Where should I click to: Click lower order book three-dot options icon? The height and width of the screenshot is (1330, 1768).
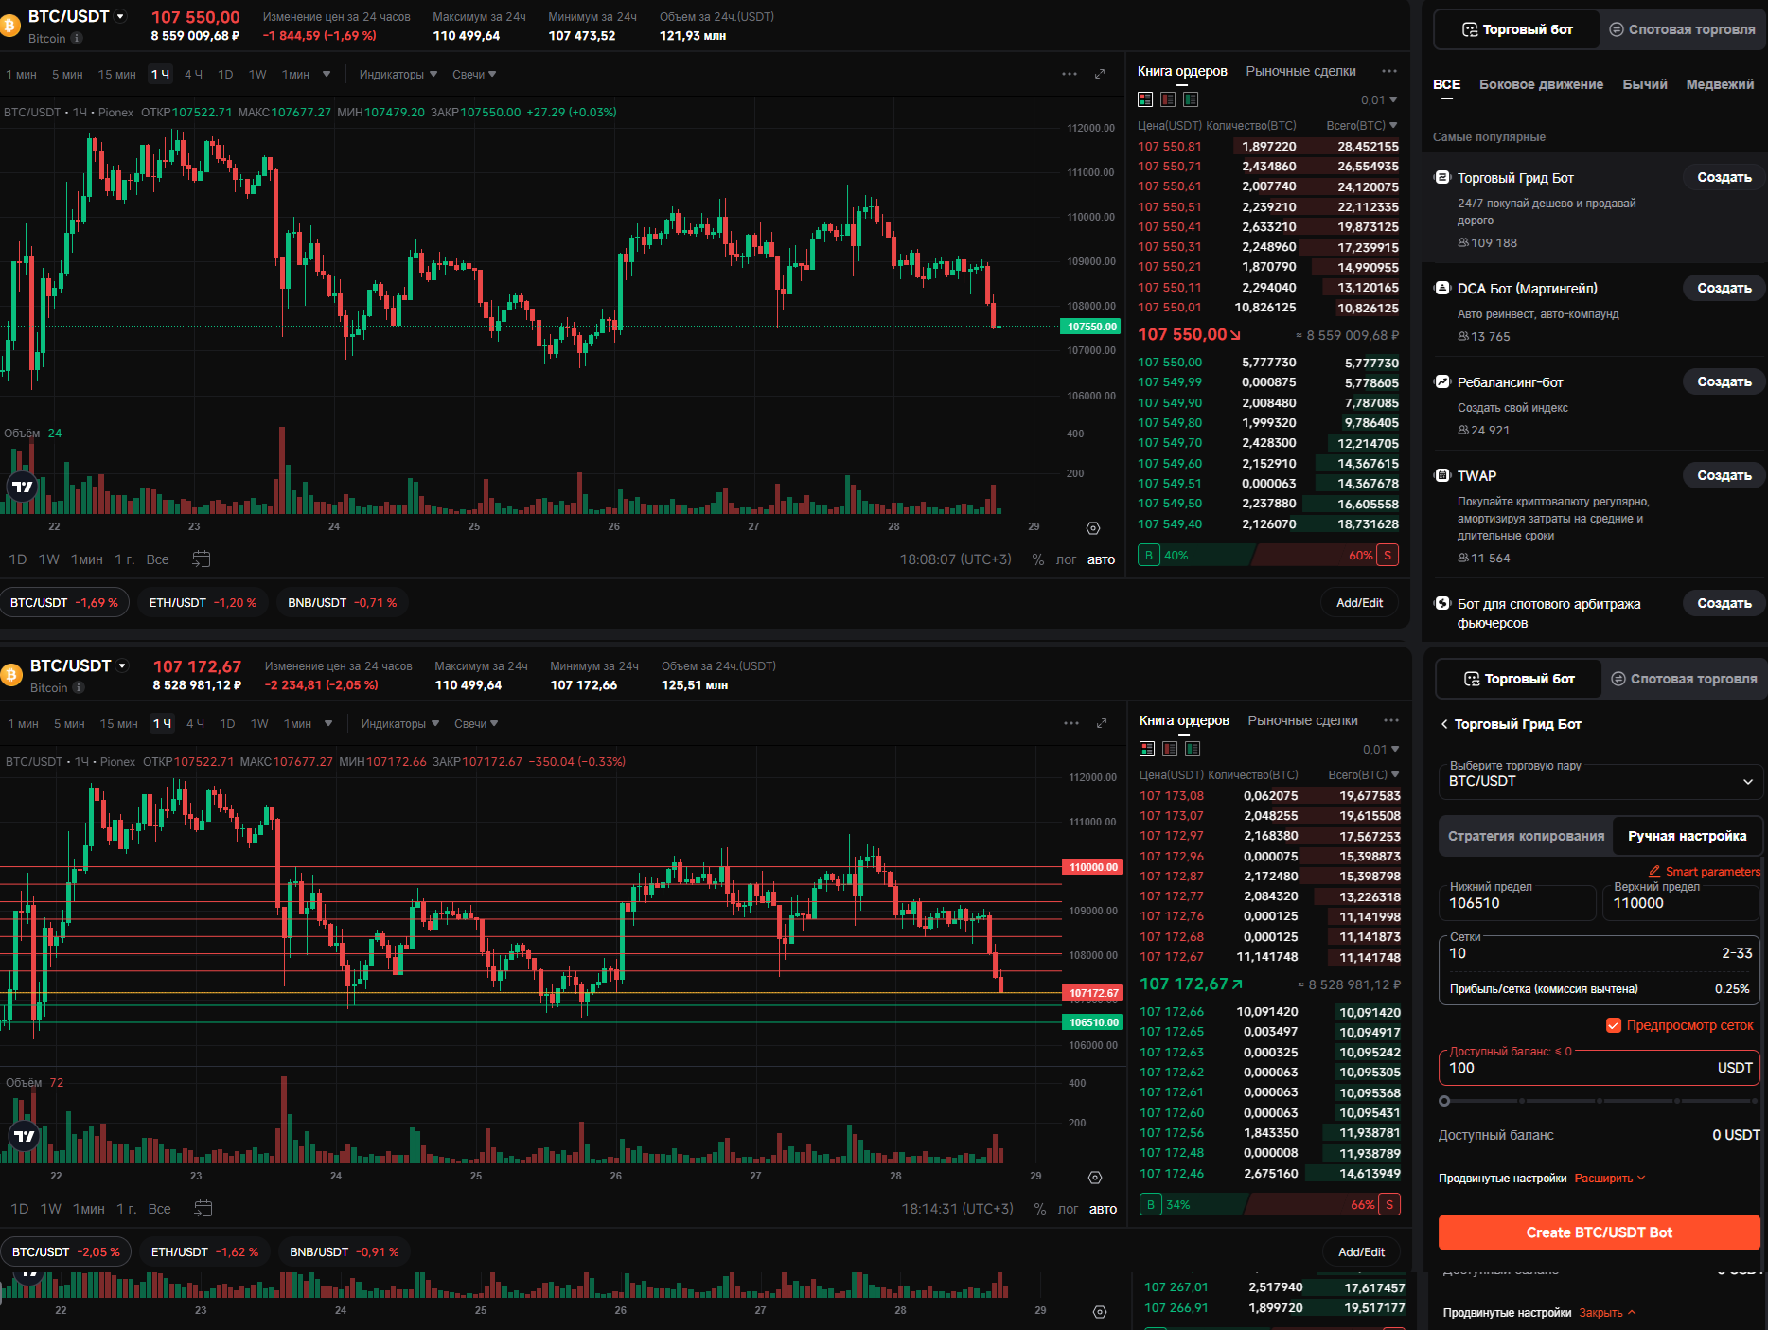tap(1391, 720)
